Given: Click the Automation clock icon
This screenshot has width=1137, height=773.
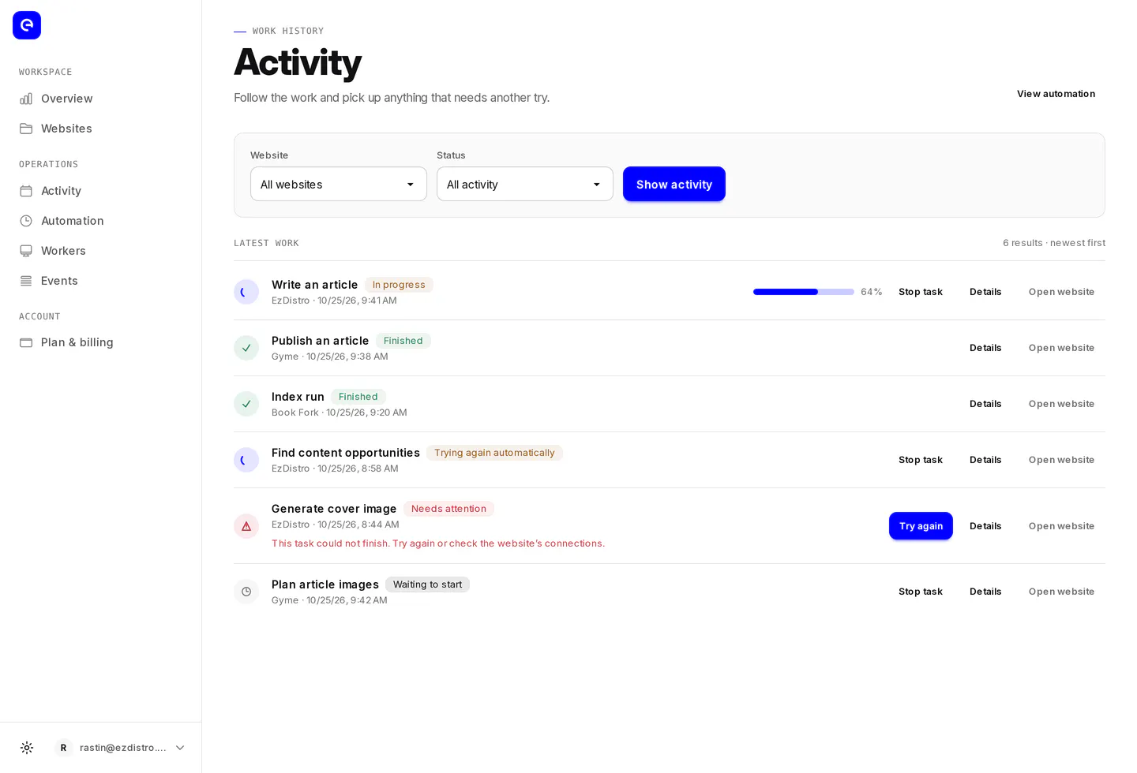Looking at the screenshot, I should click(x=26, y=221).
